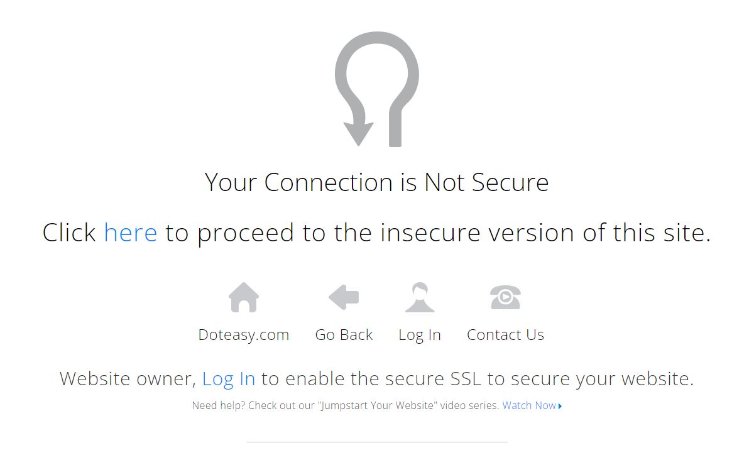The width and height of the screenshot is (754, 465).
Task: Open the Contact Us text label
Action: point(505,335)
